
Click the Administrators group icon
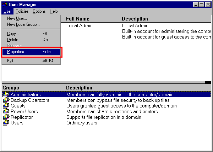coord(6,94)
